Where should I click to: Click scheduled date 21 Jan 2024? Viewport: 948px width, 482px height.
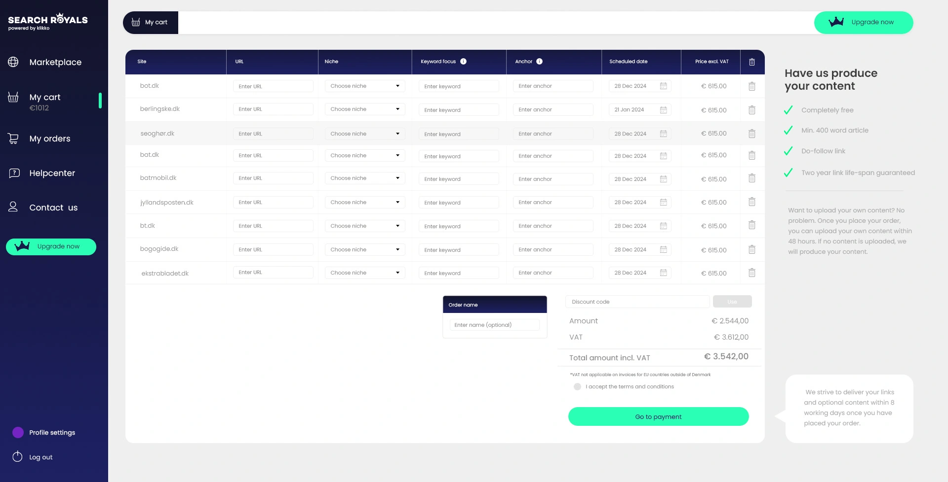point(640,109)
